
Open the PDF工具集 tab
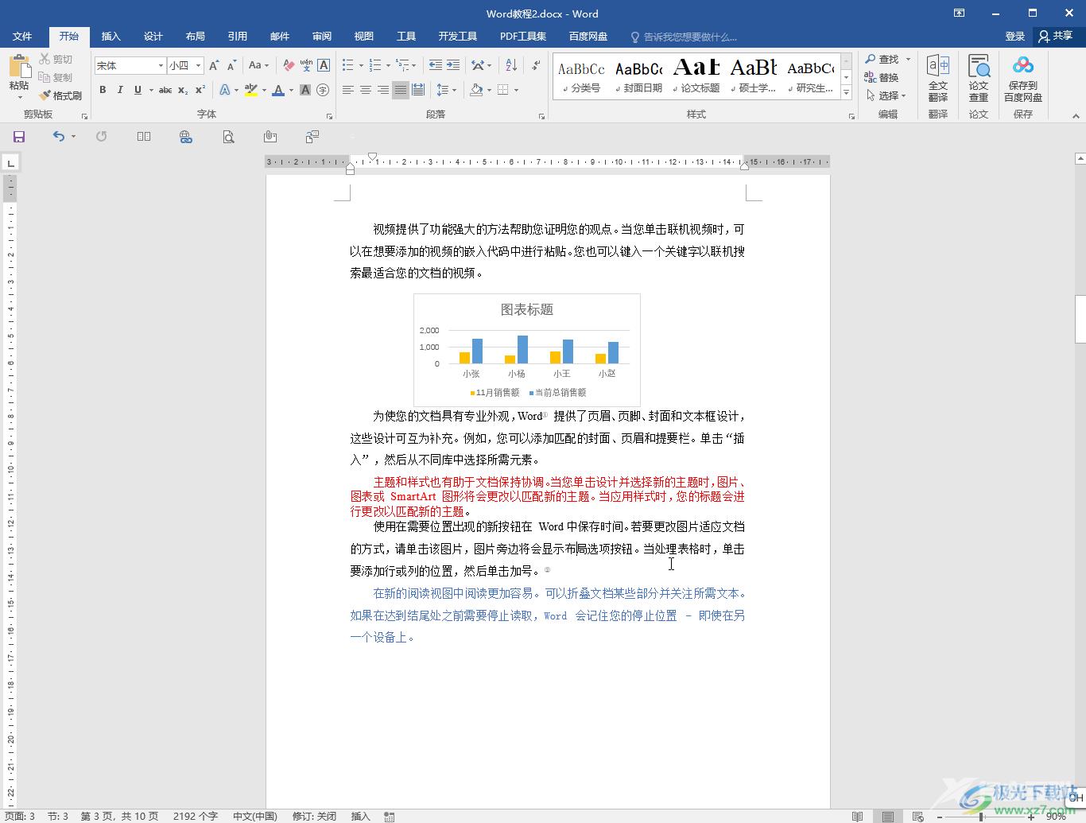[523, 36]
